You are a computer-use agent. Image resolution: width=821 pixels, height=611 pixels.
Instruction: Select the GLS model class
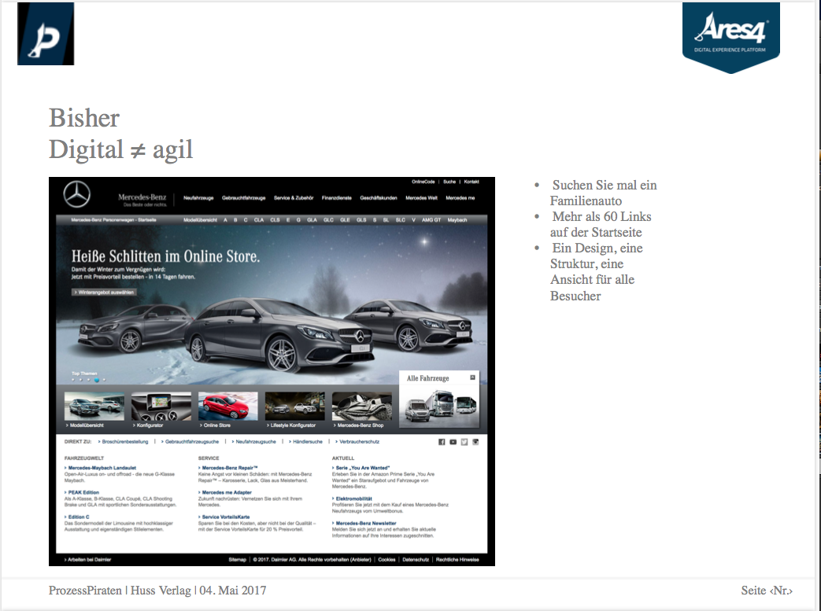[361, 219]
